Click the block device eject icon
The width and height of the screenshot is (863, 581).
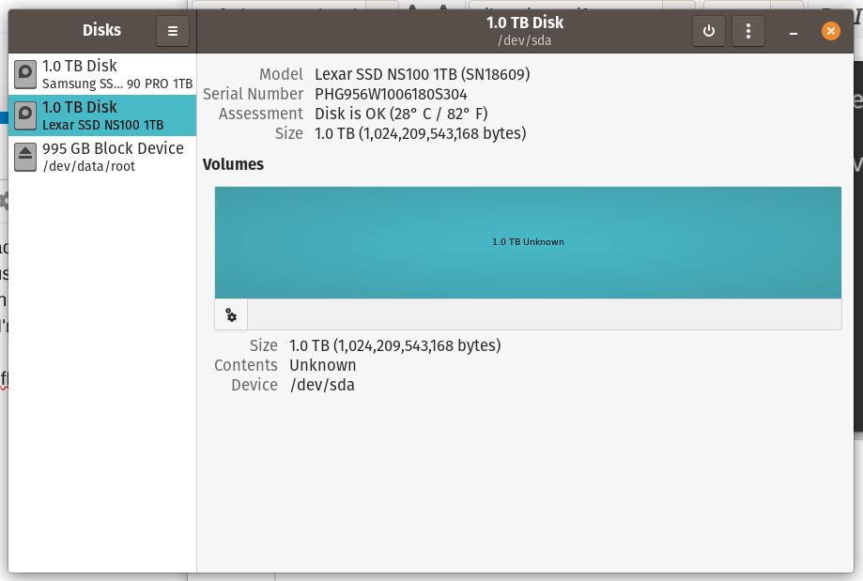[25, 157]
